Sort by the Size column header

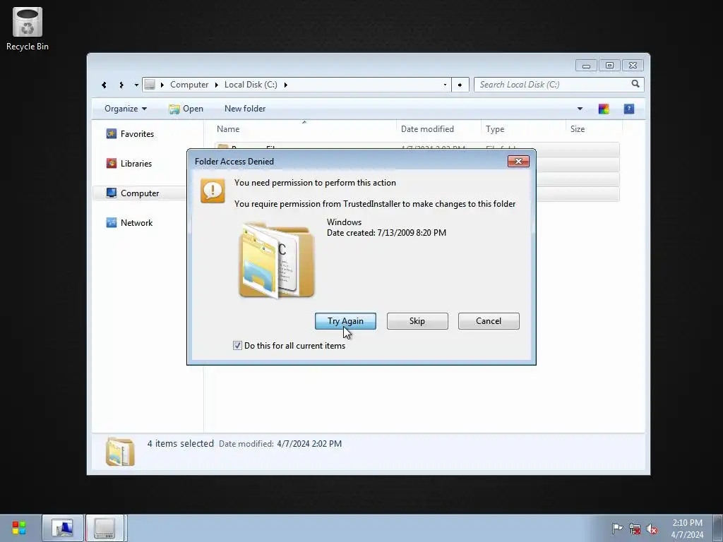(594, 129)
